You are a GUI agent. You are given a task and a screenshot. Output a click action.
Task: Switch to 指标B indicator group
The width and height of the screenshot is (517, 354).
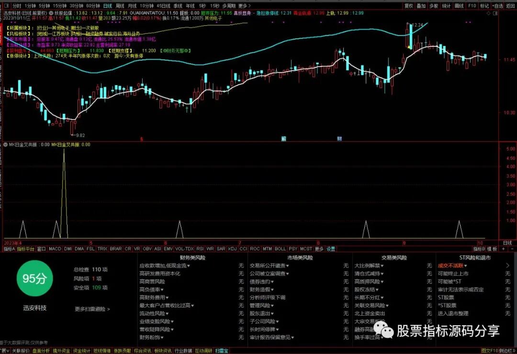pyautogui.click(x=479, y=249)
